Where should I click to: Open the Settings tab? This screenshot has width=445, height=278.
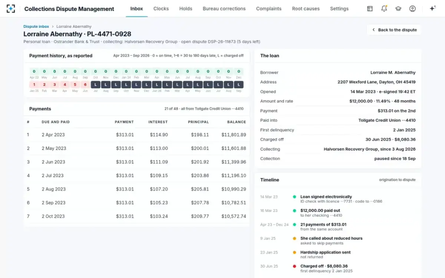click(x=339, y=9)
